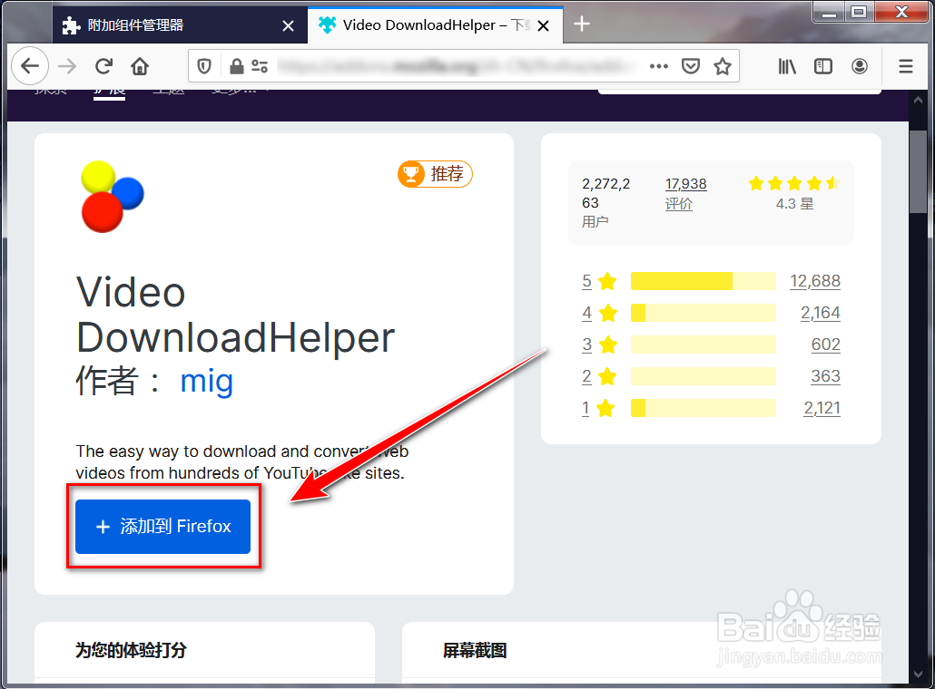Click the scrollbar down arrow
This screenshot has height=689, width=935.
[x=919, y=674]
